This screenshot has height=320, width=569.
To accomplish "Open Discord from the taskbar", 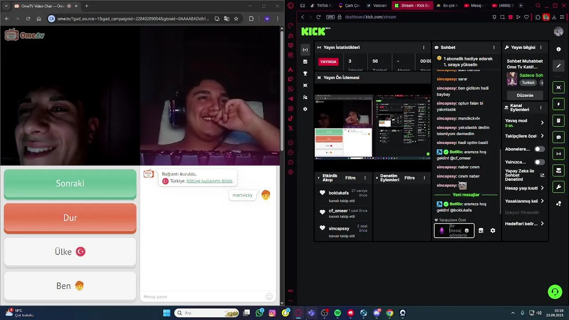I will coord(377,313).
